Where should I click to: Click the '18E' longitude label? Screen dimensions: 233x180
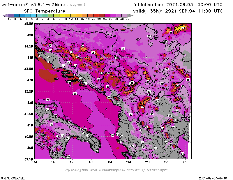click(91, 162)
